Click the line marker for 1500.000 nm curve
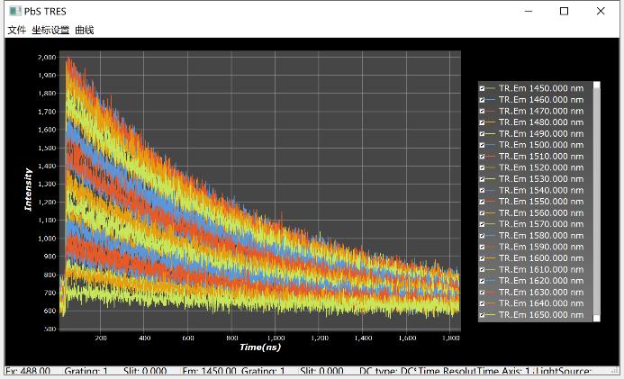Viewport: 624px width, 379px height. click(x=492, y=145)
